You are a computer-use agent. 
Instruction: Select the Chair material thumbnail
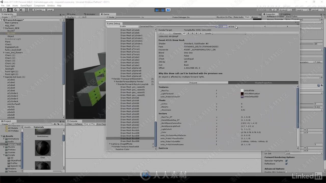tap(43, 147)
